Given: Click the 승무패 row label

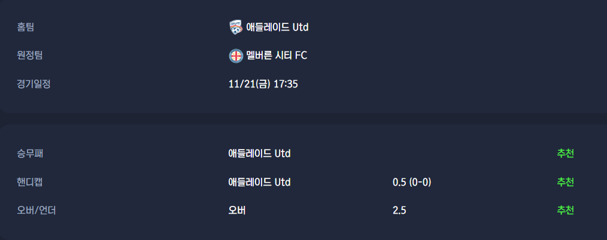Looking at the screenshot, I should [30, 153].
